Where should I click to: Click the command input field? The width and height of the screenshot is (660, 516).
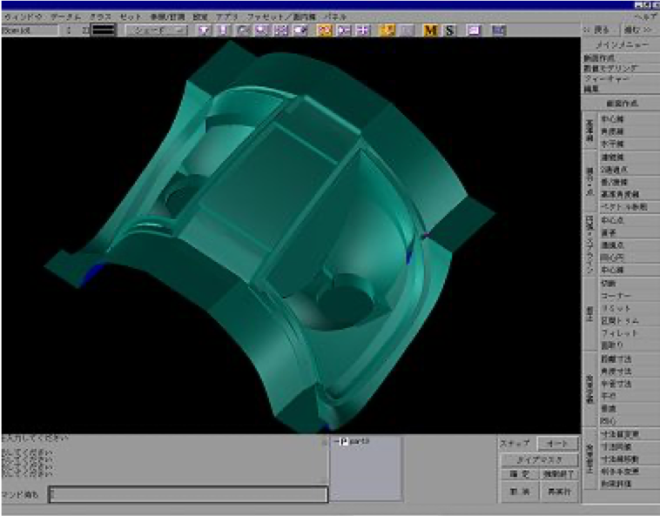(188, 494)
